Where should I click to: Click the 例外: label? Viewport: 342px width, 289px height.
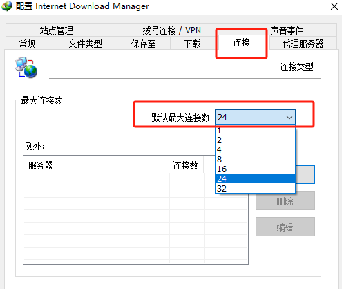pyautogui.click(x=35, y=146)
